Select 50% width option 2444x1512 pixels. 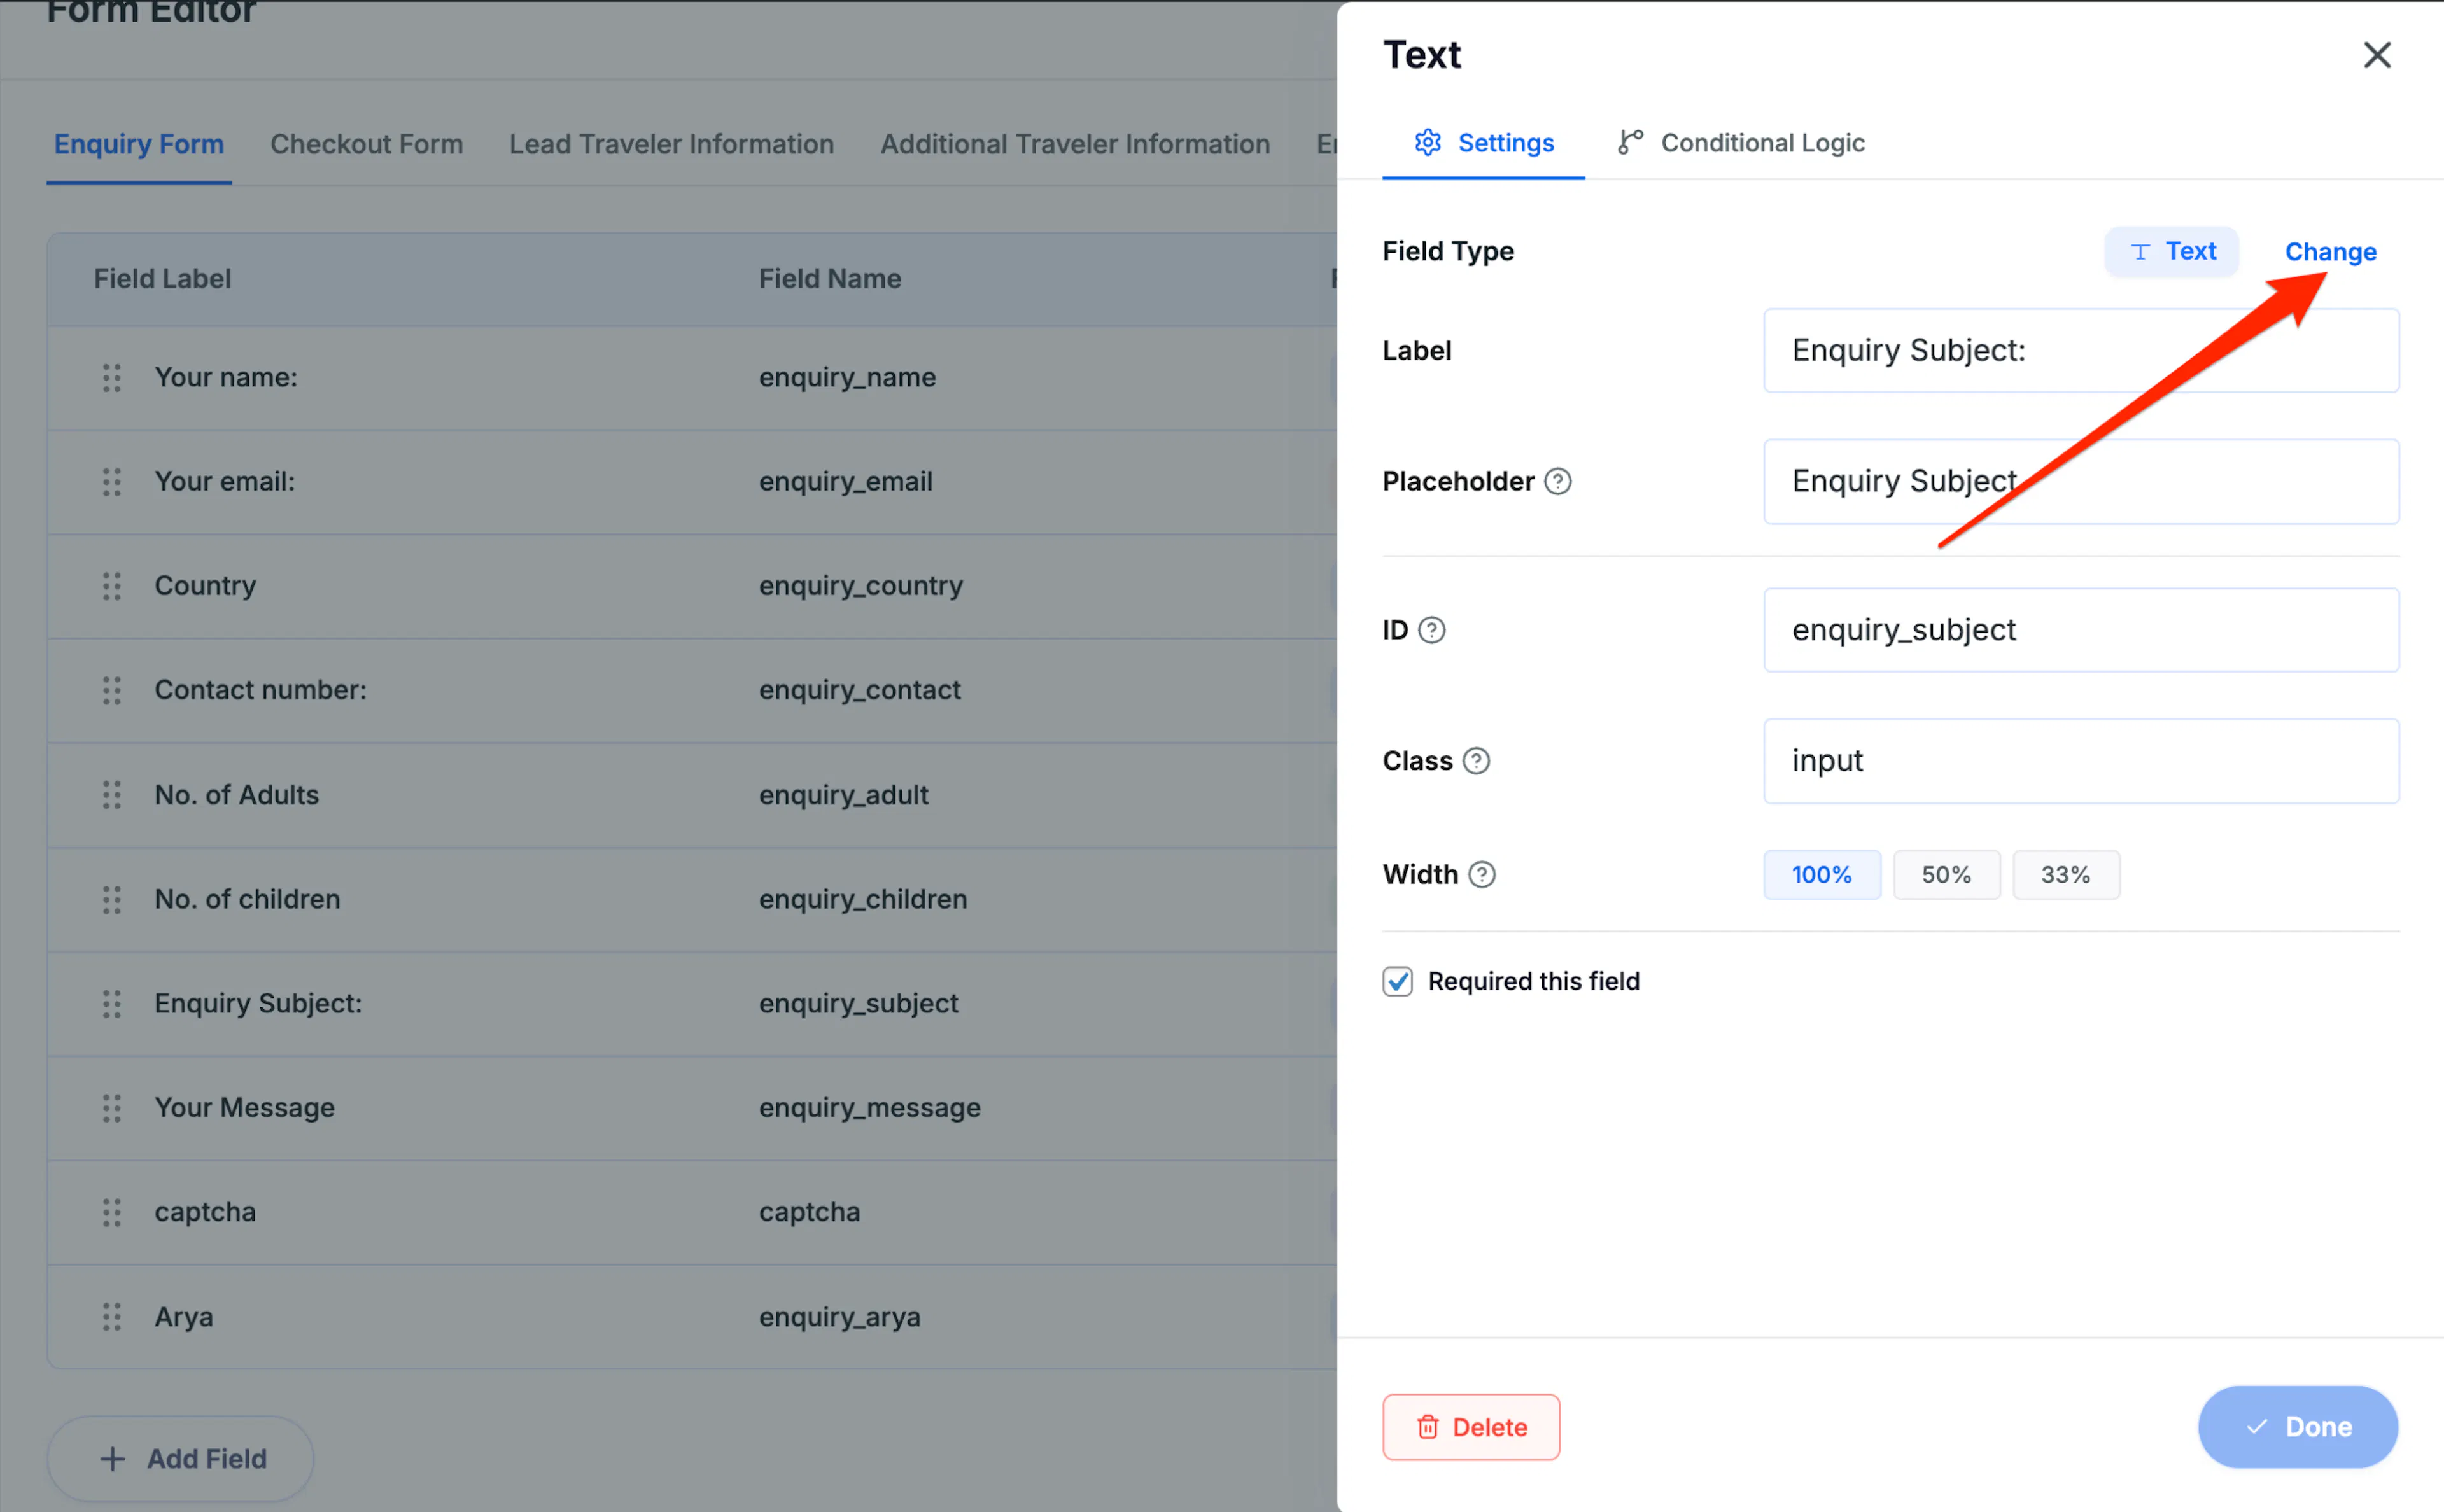1946,875
